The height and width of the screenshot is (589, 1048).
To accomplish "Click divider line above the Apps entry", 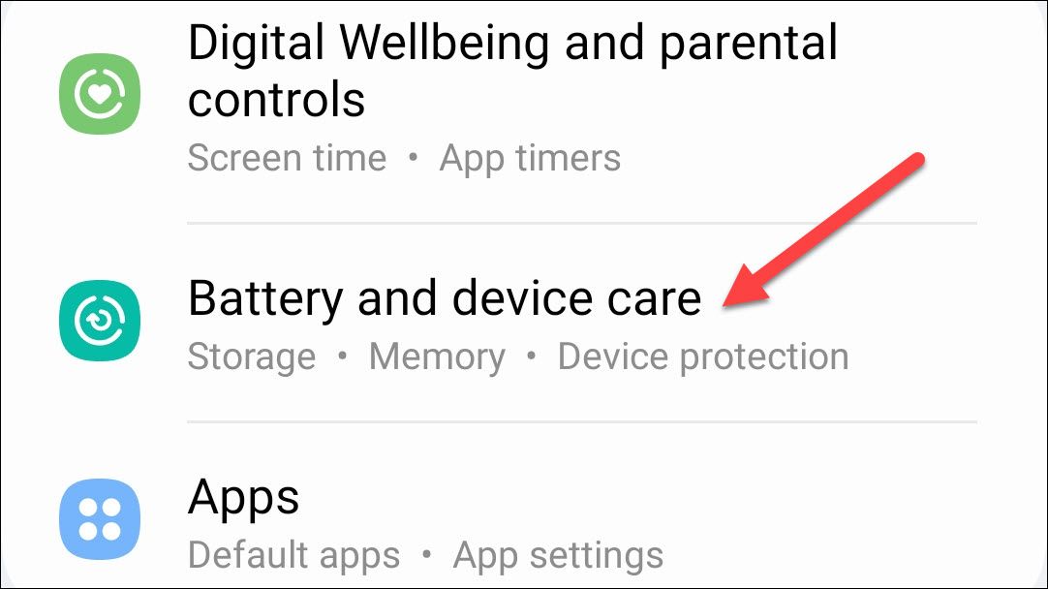I will [582, 421].
